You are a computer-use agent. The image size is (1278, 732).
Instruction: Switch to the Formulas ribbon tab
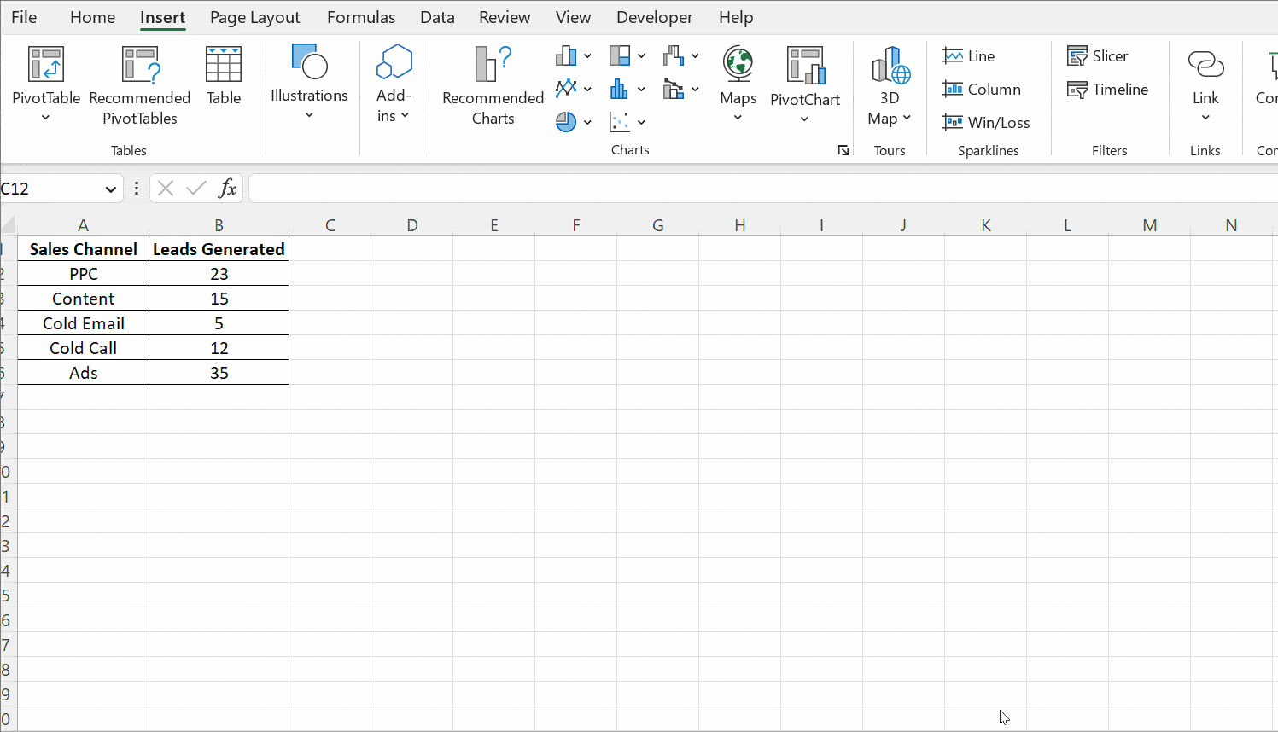(x=360, y=17)
